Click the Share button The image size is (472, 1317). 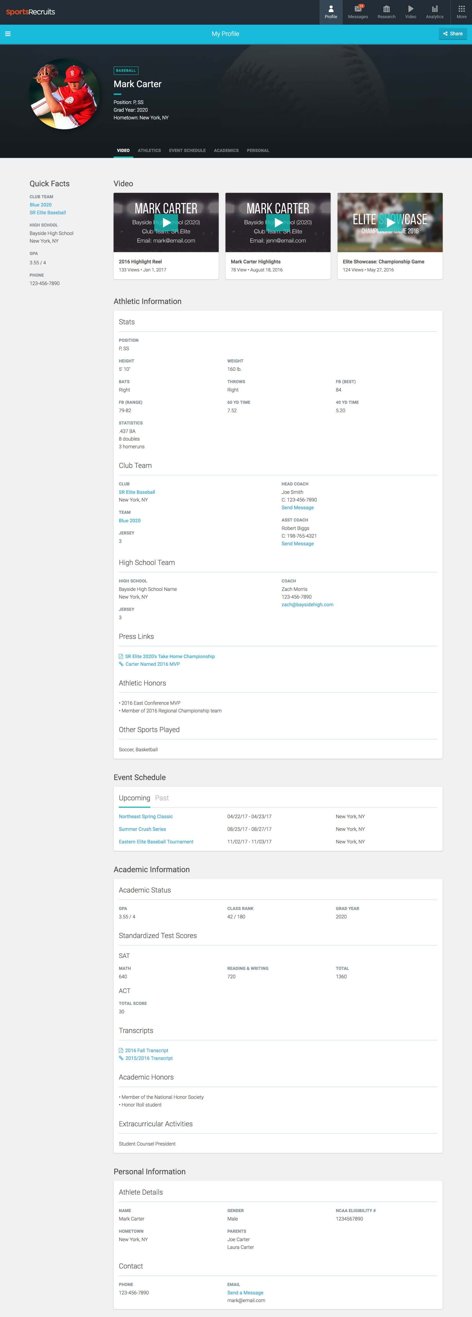453,34
